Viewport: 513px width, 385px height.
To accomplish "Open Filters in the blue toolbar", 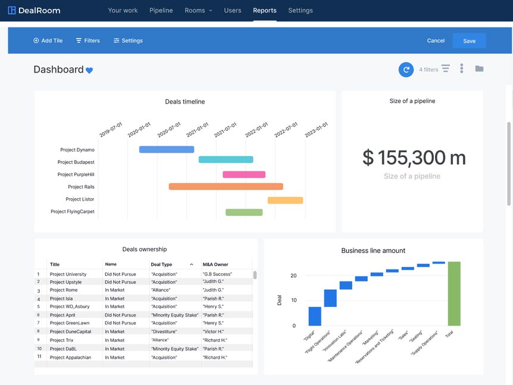I will (x=88, y=40).
